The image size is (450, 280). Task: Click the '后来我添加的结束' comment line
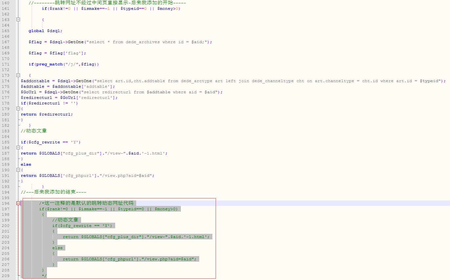click(53, 192)
